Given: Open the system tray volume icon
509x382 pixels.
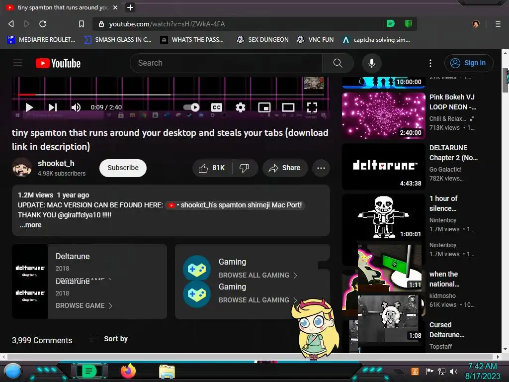Looking at the screenshot, I should tap(454, 371).
